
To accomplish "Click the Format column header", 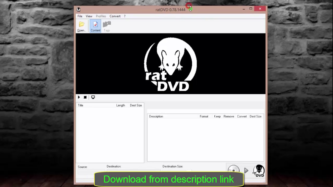I will [204, 116].
